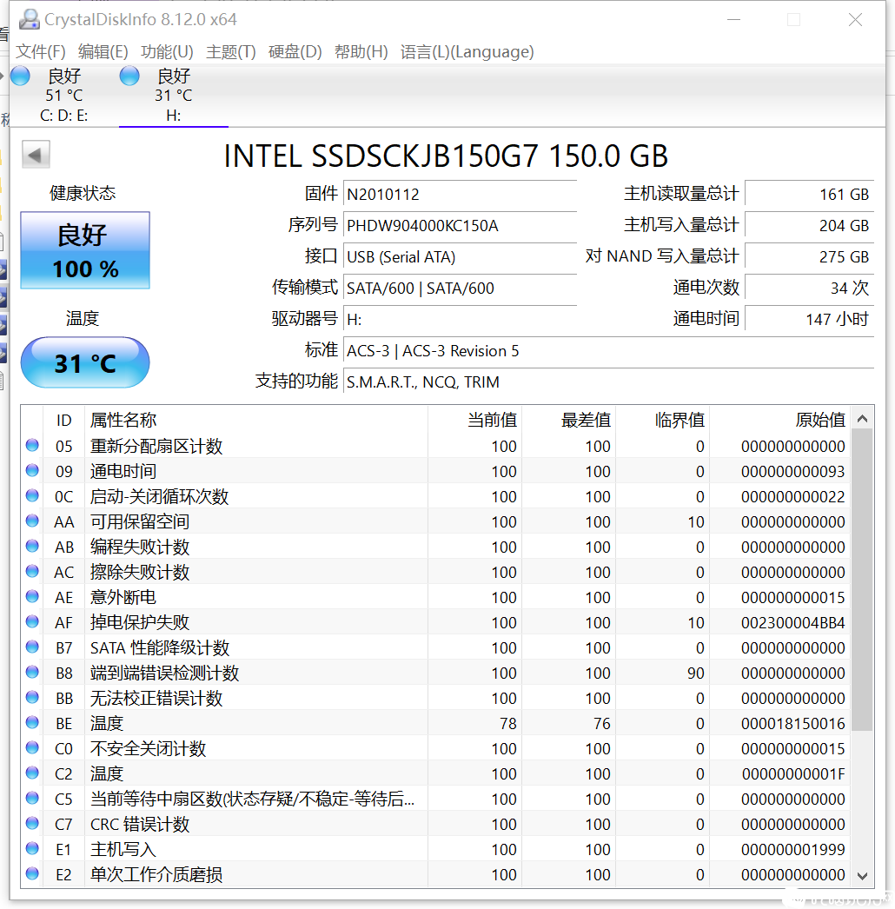Click status orb for E2 单次工作介质磨损
The width and height of the screenshot is (895, 909).
(x=32, y=873)
